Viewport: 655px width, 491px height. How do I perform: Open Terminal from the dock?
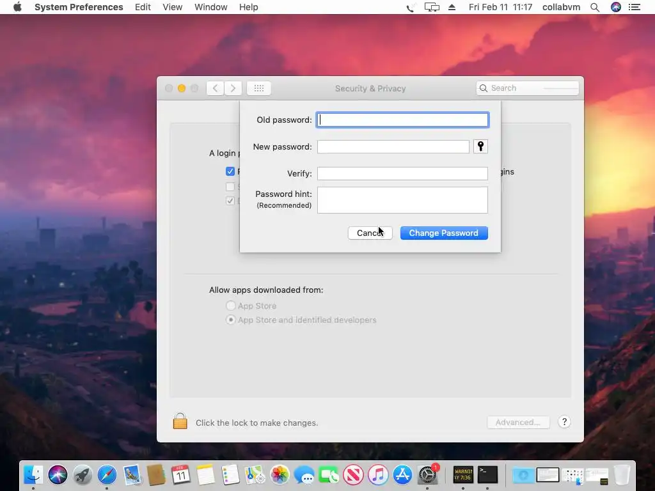click(487, 475)
